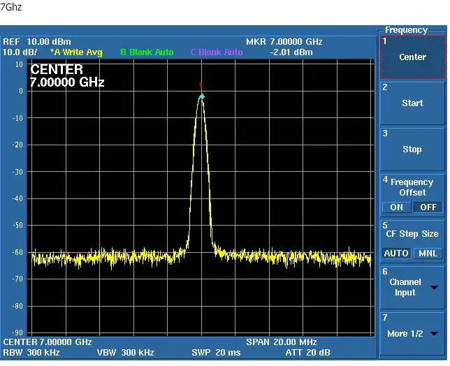Click the cyan marker 1 diamond on trace
Screen dimensions: 450x366
click(x=202, y=96)
